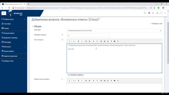Viewport: 169px width, 95px height.
Task: Insert unordered list in question text editor
Action: point(86,41)
